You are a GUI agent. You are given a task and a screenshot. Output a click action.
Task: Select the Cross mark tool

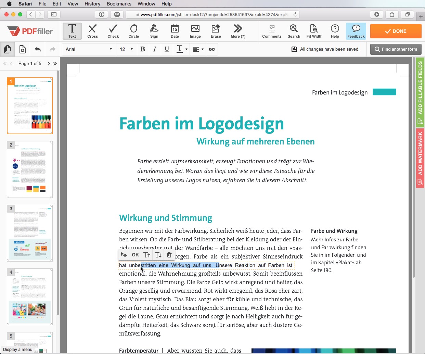(92, 31)
